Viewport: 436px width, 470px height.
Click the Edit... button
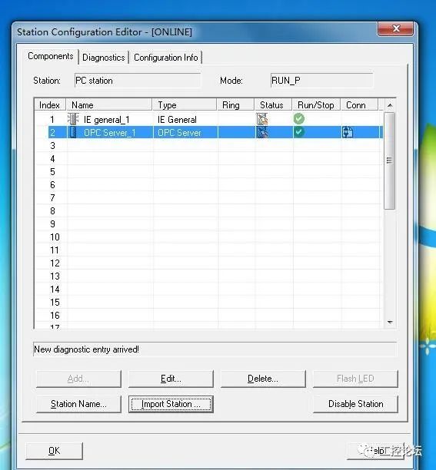[171, 379]
